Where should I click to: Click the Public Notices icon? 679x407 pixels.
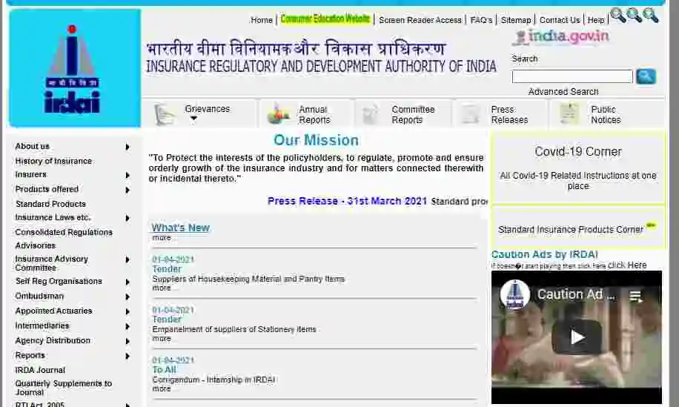pos(569,114)
